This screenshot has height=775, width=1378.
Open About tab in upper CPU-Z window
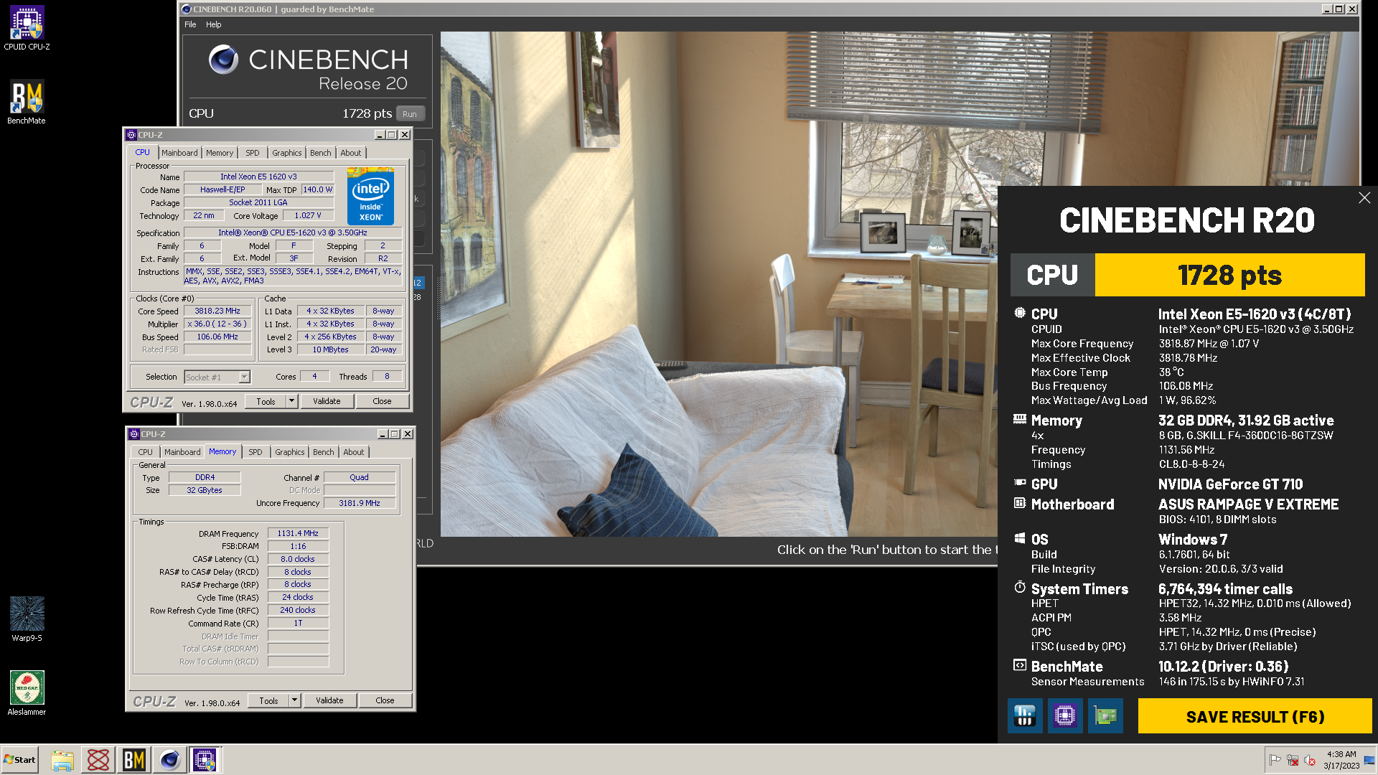[351, 153]
